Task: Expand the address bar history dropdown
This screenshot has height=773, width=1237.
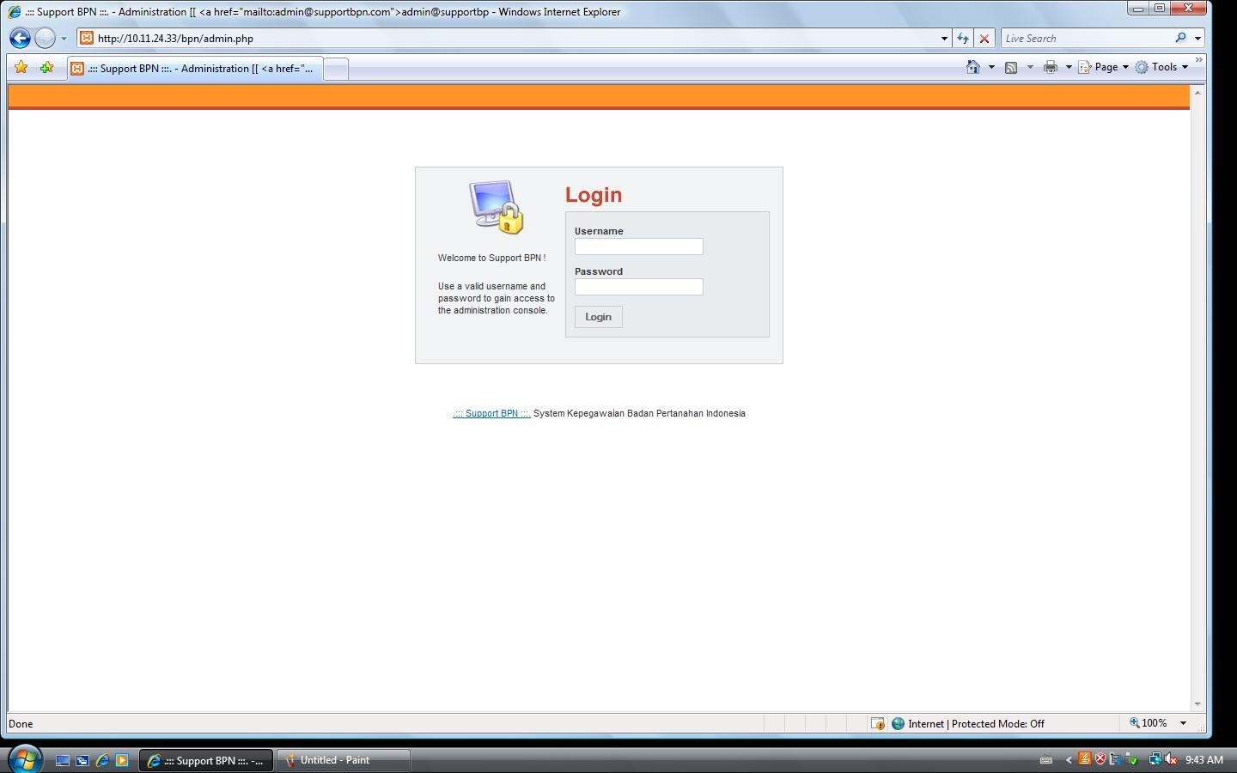Action: (x=944, y=39)
